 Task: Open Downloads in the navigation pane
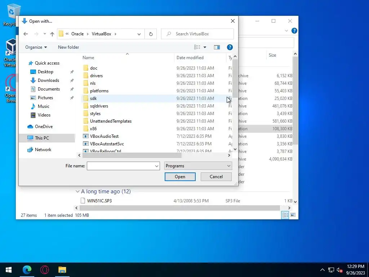click(48, 80)
